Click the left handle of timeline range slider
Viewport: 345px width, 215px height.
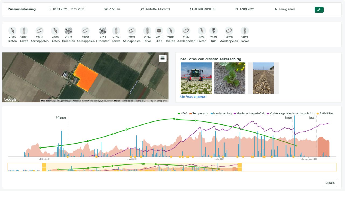coord(44,167)
